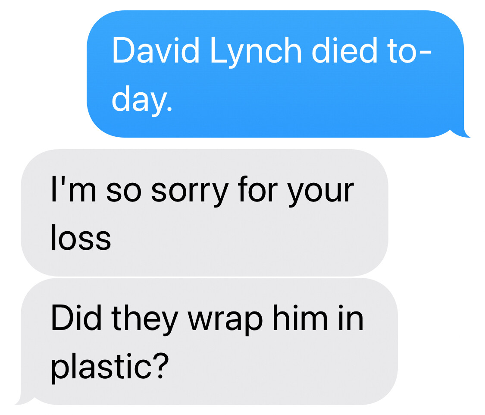485x415 pixels.
Task: Select the blue 'David Lynch died today' message bubble
Action: click(275, 74)
